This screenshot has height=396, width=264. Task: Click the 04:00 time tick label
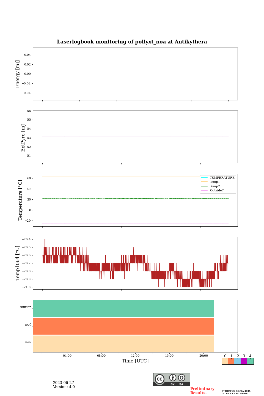pyautogui.click(x=67, y=356)
